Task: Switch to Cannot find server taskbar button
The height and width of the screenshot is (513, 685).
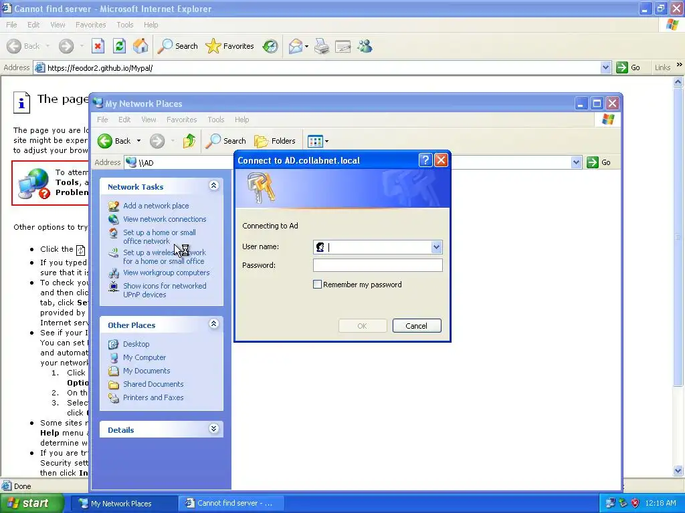Action: click(231, 503)
